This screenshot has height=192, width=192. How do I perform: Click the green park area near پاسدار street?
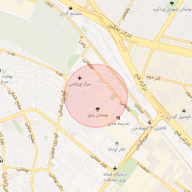click(73, 62)
